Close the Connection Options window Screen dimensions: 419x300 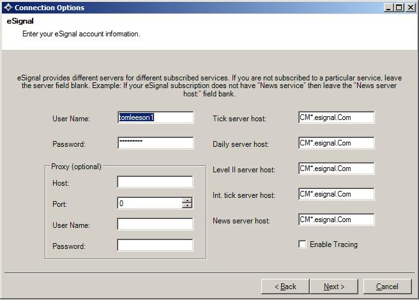pos(410,8)
